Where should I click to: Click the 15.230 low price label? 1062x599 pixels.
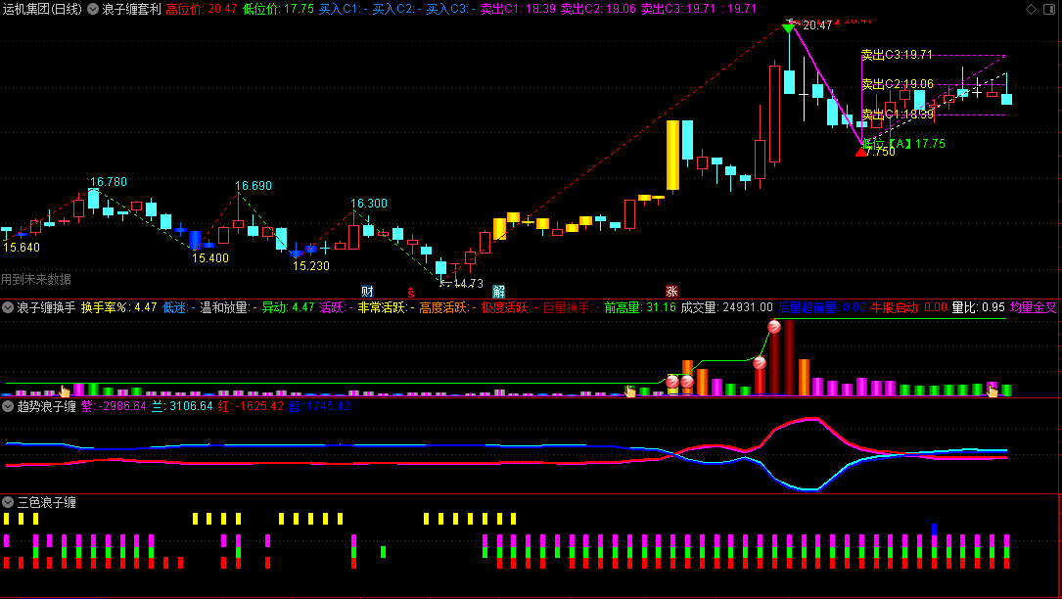[x=311, y=266]
